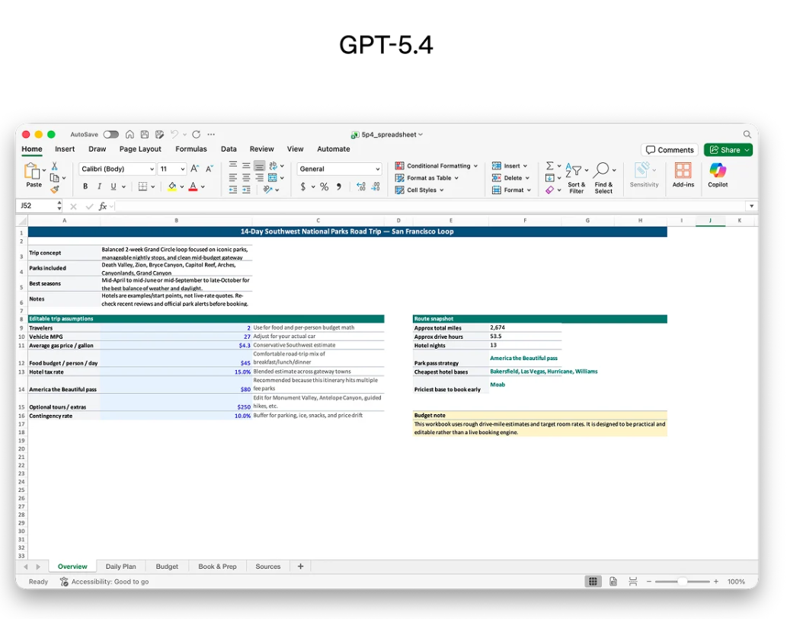The height and width of the screenshot is (619, 787).
Task: Toggle bold formatting
Action: pyautogui.click(x=85, y=187)
